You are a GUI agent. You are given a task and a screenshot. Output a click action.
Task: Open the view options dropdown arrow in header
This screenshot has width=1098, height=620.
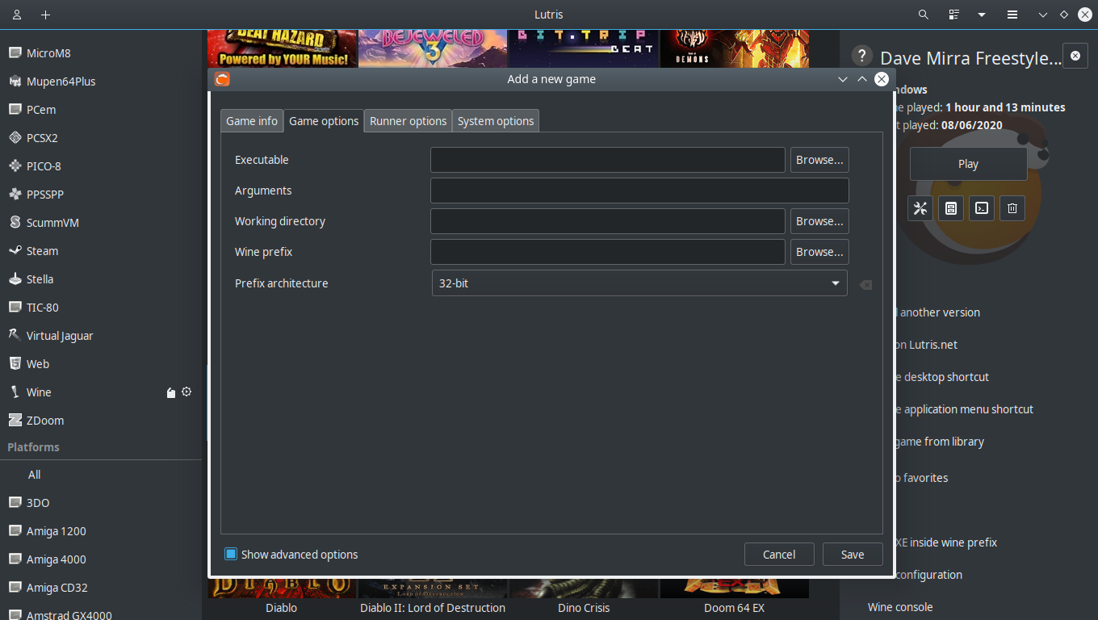click(x=982, y=15)
